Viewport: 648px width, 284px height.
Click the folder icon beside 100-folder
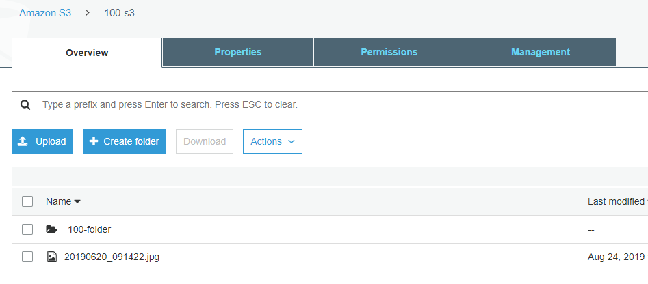[x=51, y=229]
